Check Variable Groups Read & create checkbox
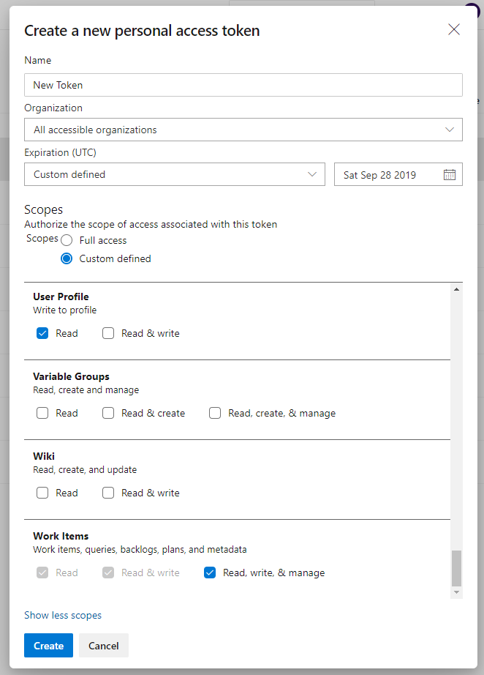 pyautogui.click(x=108, y=413)
